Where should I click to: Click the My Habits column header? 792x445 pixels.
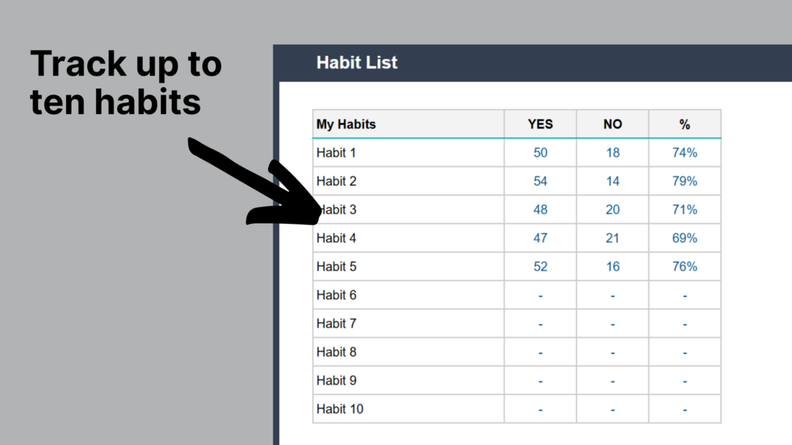coord(408,124)
